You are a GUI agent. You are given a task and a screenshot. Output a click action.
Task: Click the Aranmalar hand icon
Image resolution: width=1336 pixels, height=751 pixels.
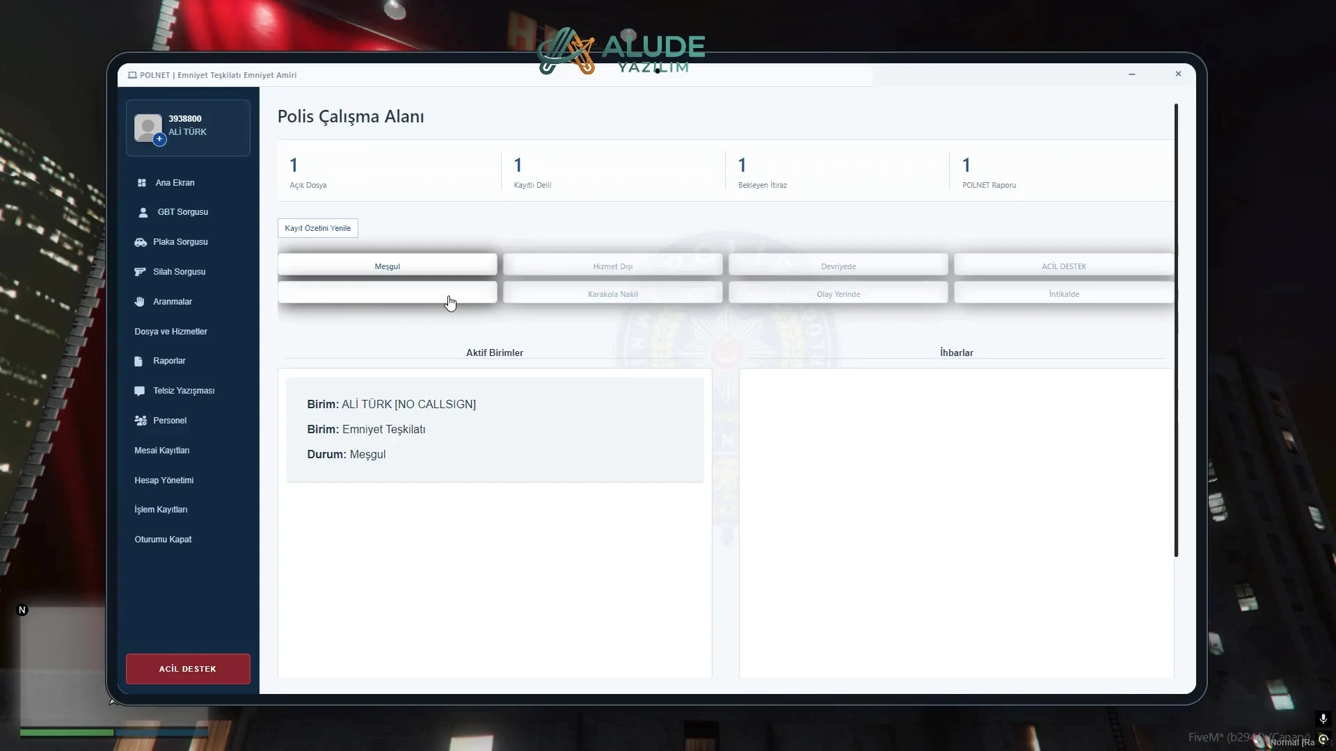pyautogui.click(x=140, y=302)
